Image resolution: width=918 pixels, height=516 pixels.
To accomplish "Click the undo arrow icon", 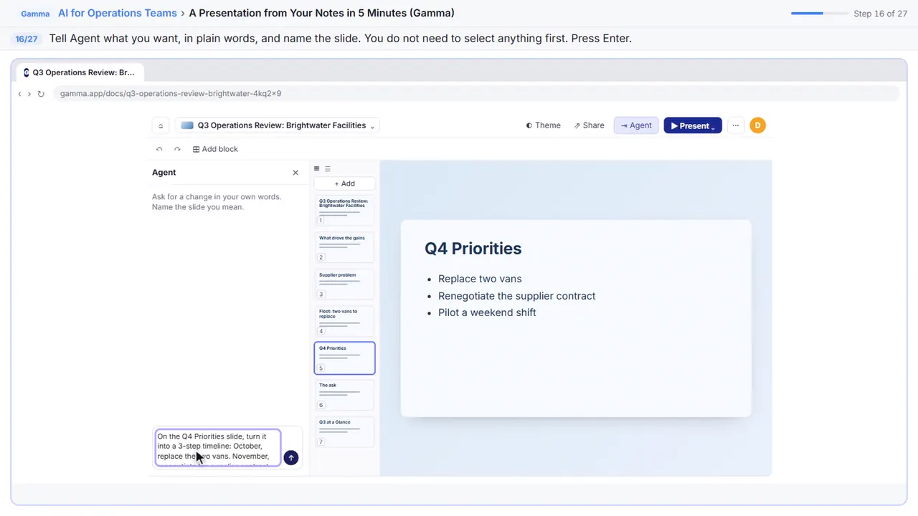I will 159,149.
